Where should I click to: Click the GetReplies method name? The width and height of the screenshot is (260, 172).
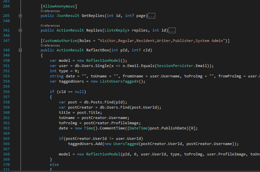pyautogui.click(x=93, y=16)
